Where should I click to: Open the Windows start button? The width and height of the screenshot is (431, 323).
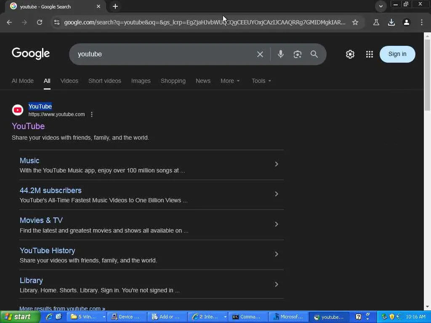[20, 317]
